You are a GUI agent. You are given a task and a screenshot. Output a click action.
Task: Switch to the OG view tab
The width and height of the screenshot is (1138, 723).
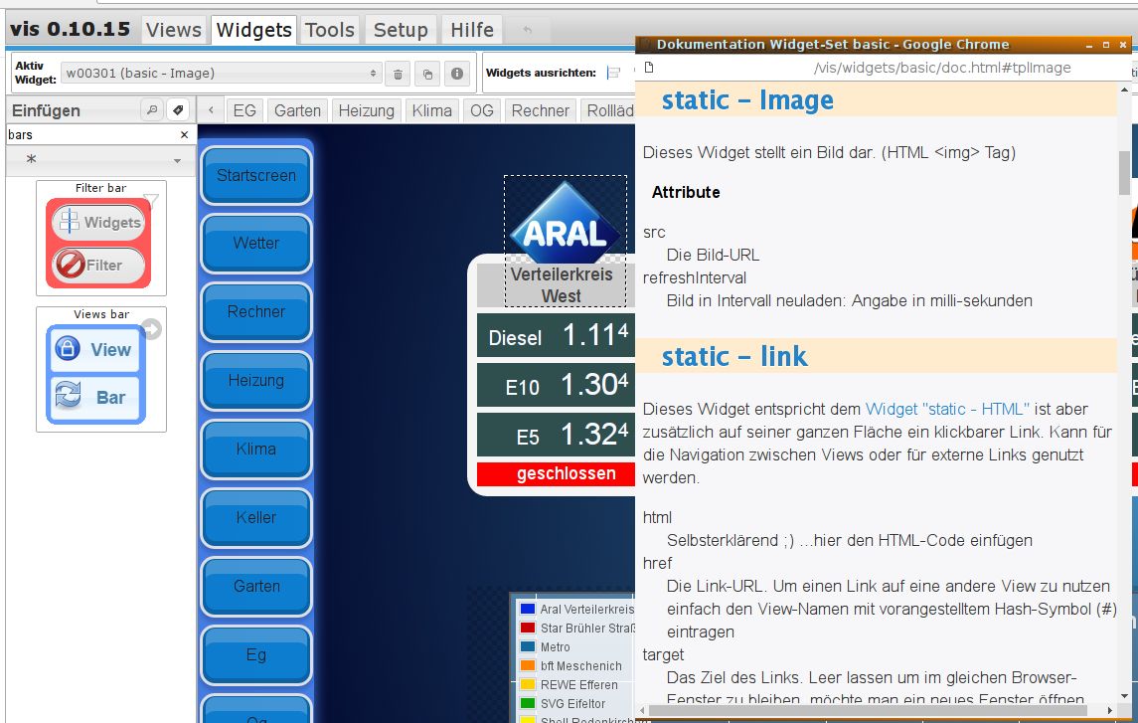(482, 110)
